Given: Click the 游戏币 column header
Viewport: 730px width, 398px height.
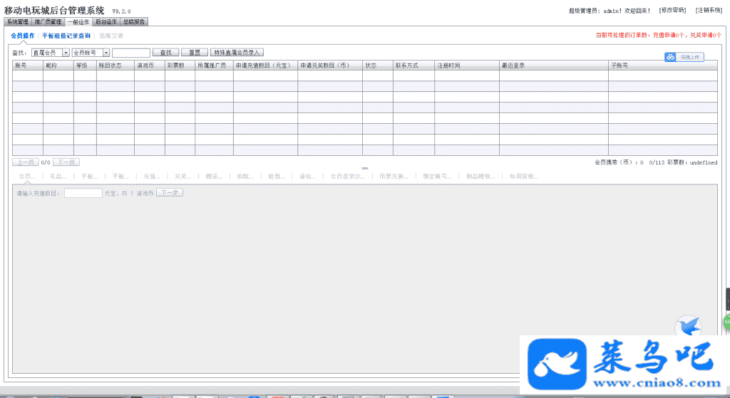Looking at the screenshot, I should point(150,66).
